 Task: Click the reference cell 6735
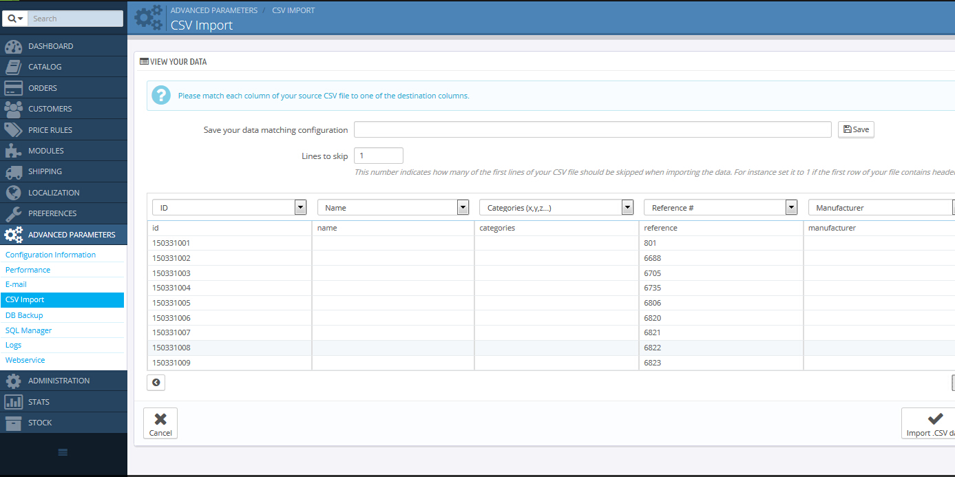click(722, 288)
